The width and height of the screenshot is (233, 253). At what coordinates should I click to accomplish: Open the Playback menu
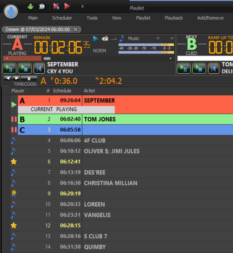(174, 18)
